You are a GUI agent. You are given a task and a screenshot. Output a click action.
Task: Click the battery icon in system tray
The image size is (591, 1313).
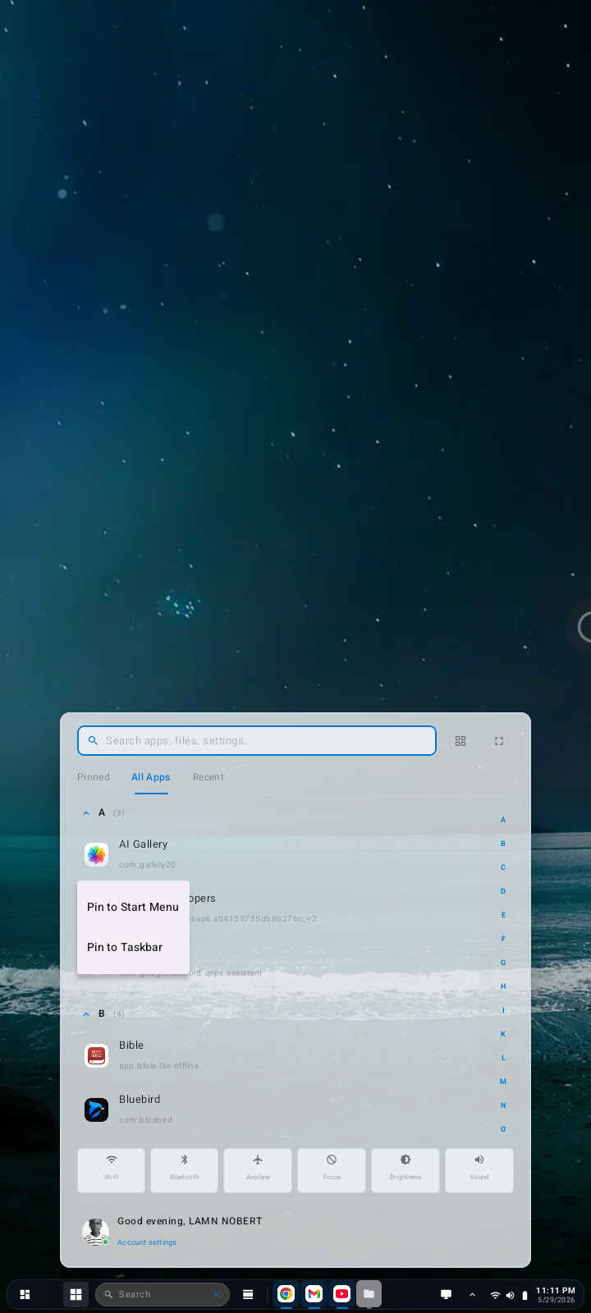525,1295
